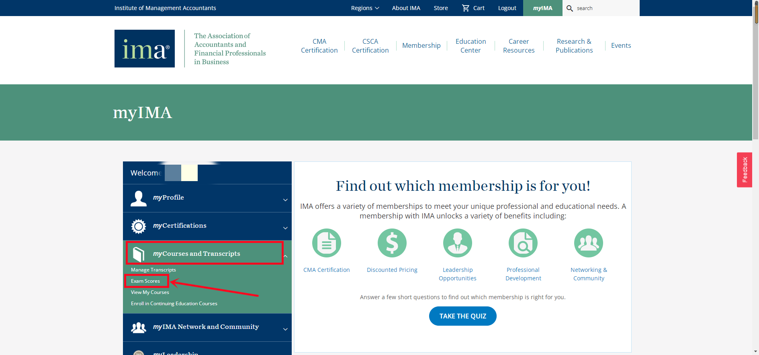The width and height of the screenshot is (759, 355).
Task: Open Exam Scores
Action: click(x=145, y=281)
